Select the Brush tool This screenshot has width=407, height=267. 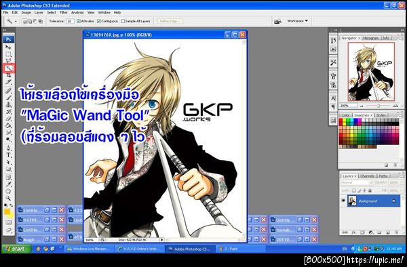pyautogui.click(x=8, y=98)
